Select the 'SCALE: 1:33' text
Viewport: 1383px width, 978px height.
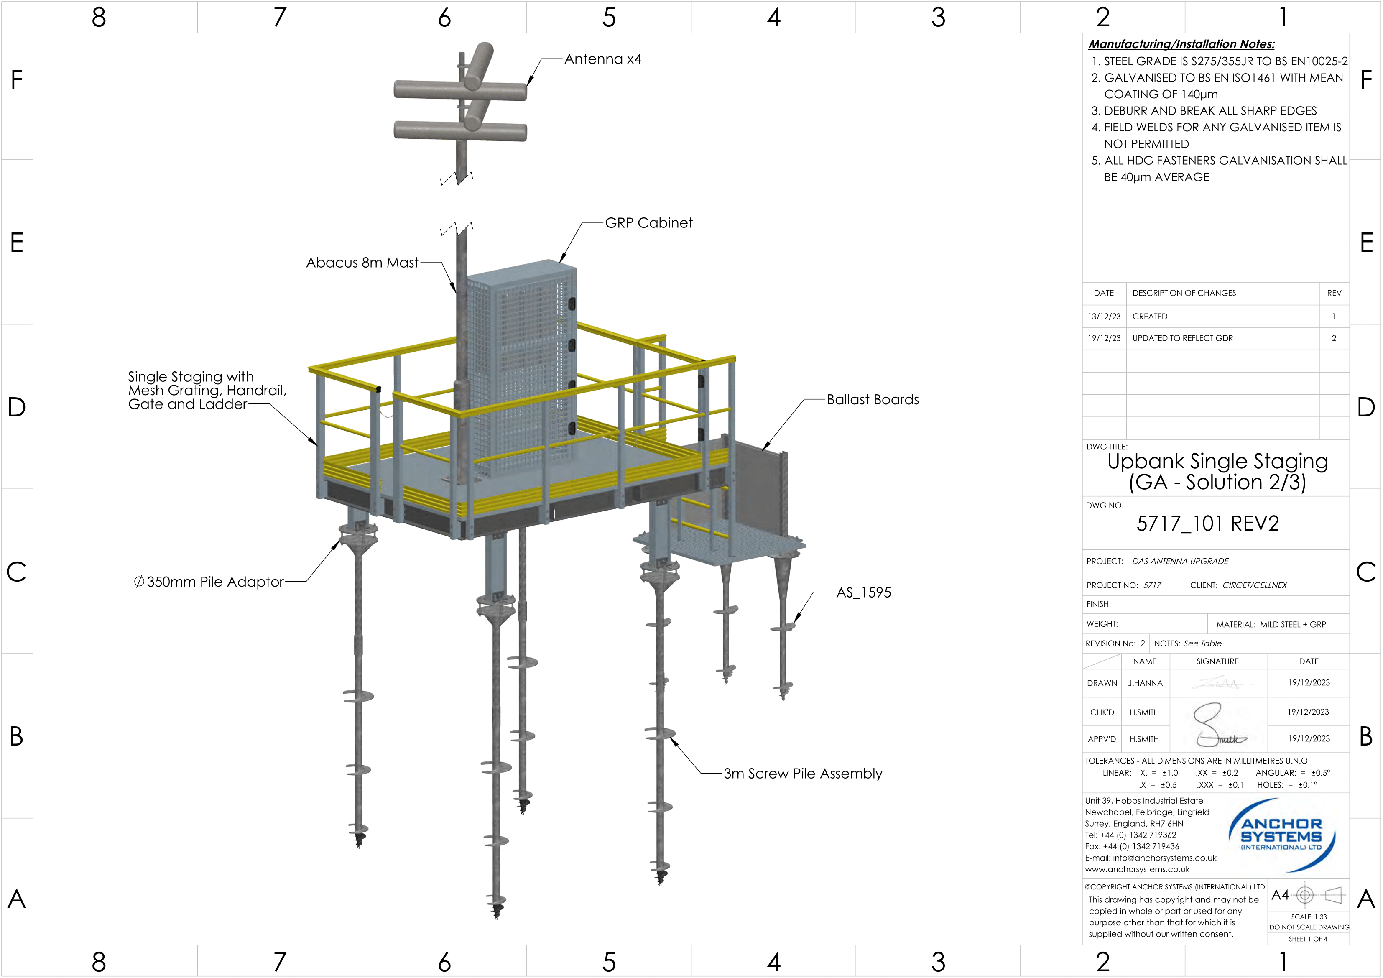(x=1309, y=917)
